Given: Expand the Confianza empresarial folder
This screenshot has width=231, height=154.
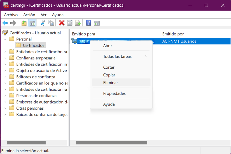Looking at the screenshot, I should (5, 58).
